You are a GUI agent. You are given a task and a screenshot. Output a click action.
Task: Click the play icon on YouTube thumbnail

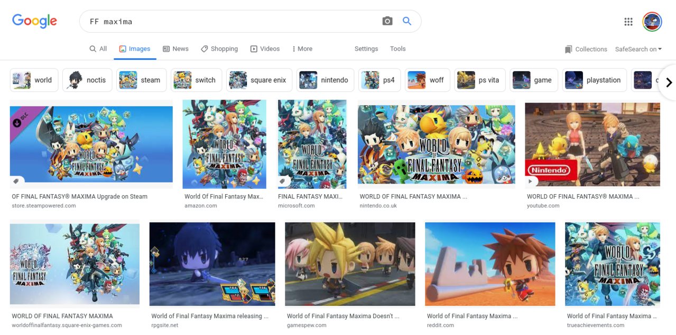pyautogui.click(x=531, y=181)
